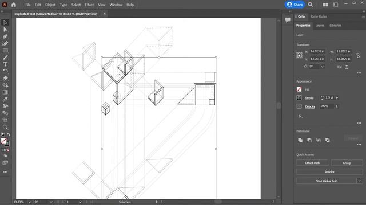
Task: Choose the Symbol Sprayer tool
Action: point(5,106)
